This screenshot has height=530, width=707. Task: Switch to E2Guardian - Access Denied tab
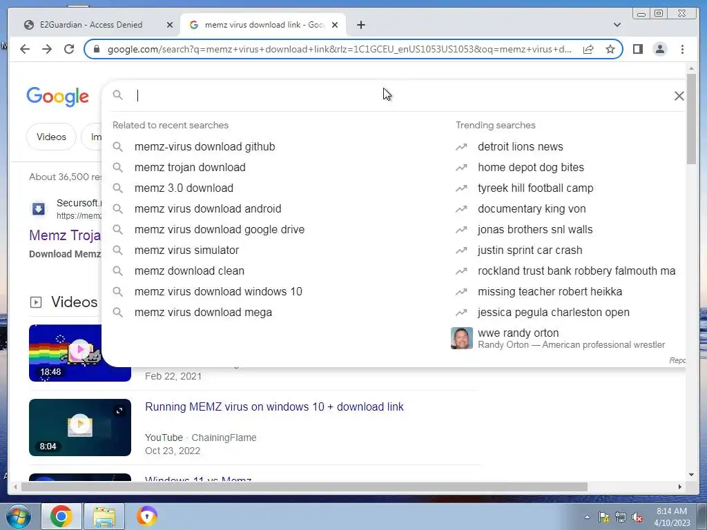point(91,25)
